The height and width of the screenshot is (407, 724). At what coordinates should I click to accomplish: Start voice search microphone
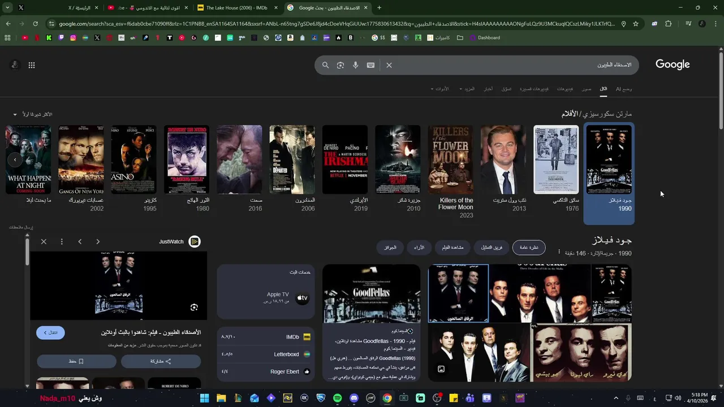355,65
